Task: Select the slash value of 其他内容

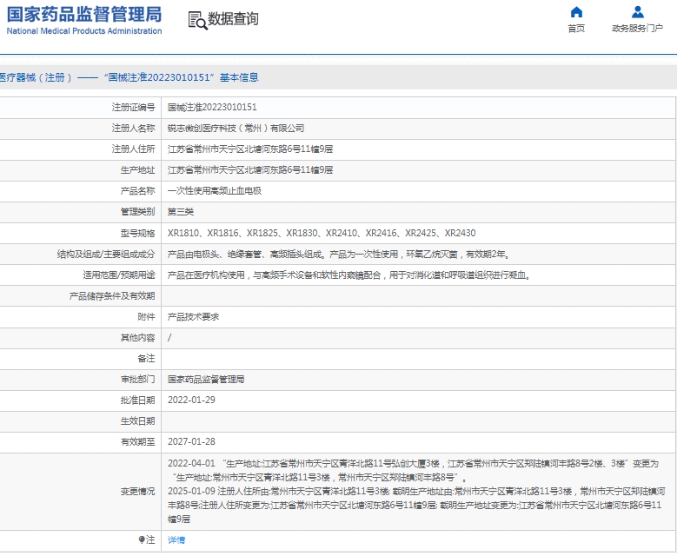Action: coord(169,338)
